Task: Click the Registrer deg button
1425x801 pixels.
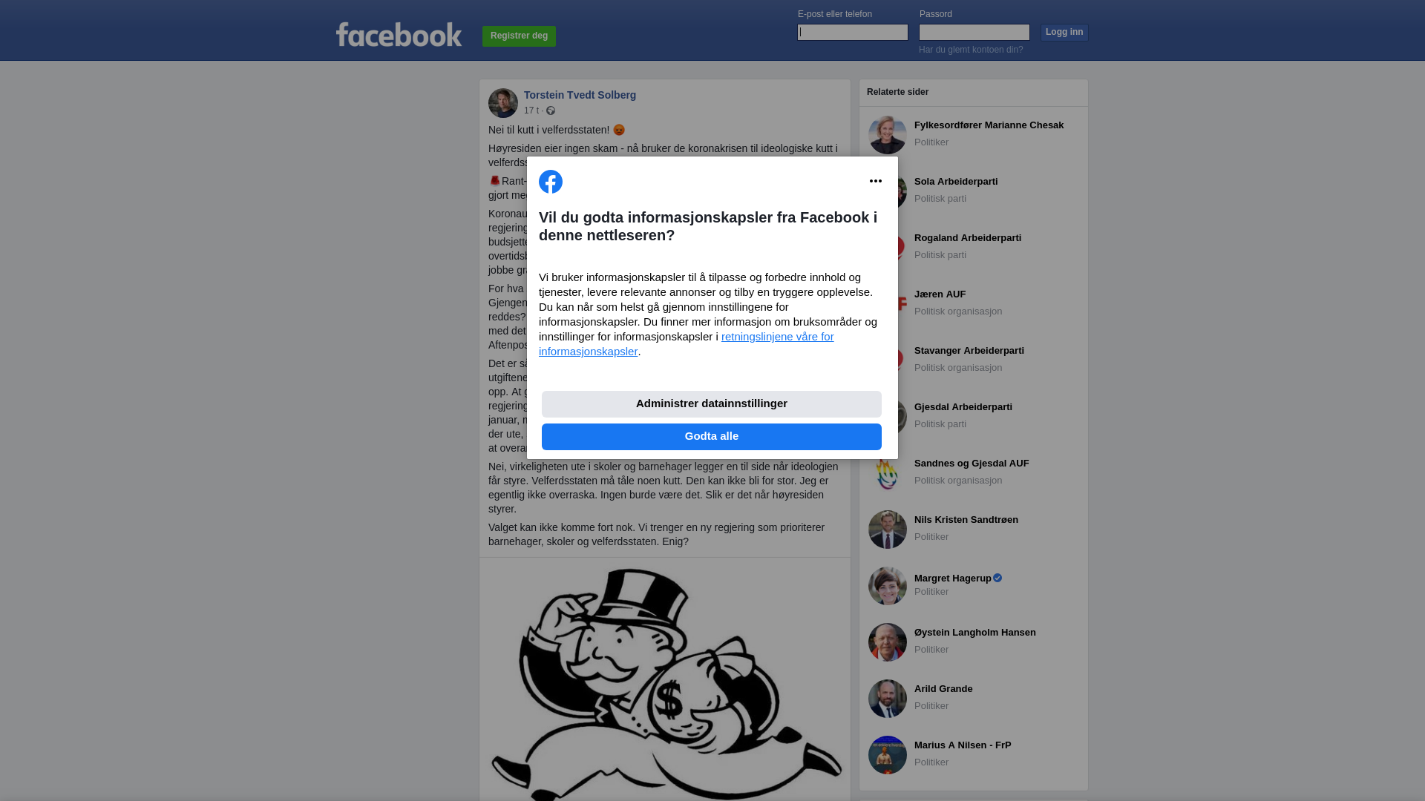Action: [x=519, y=36]
